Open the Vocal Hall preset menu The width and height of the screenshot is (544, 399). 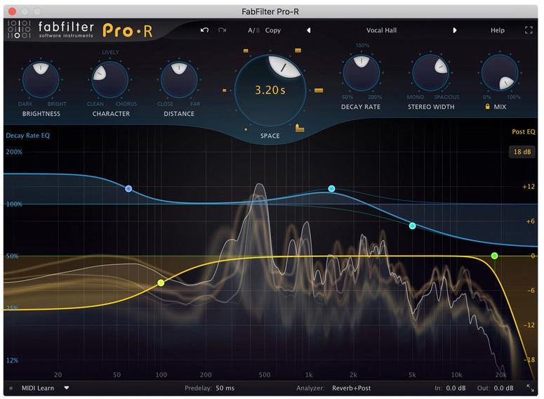click(x=381, y=30)
